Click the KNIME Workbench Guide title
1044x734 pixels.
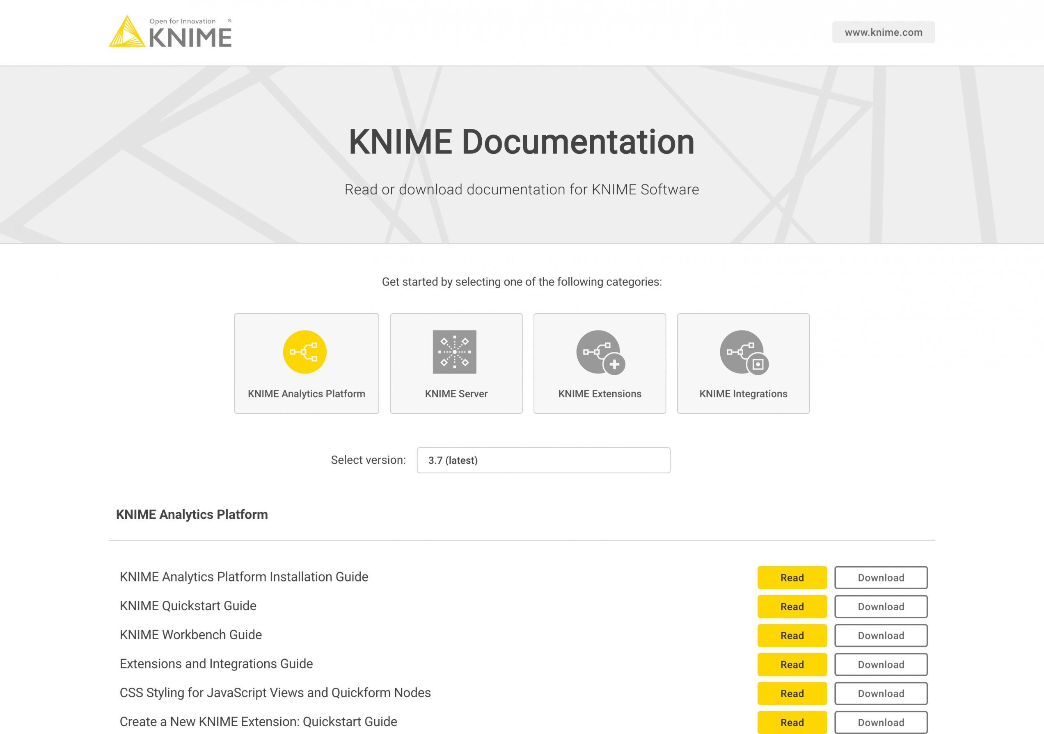click(190, 634)
